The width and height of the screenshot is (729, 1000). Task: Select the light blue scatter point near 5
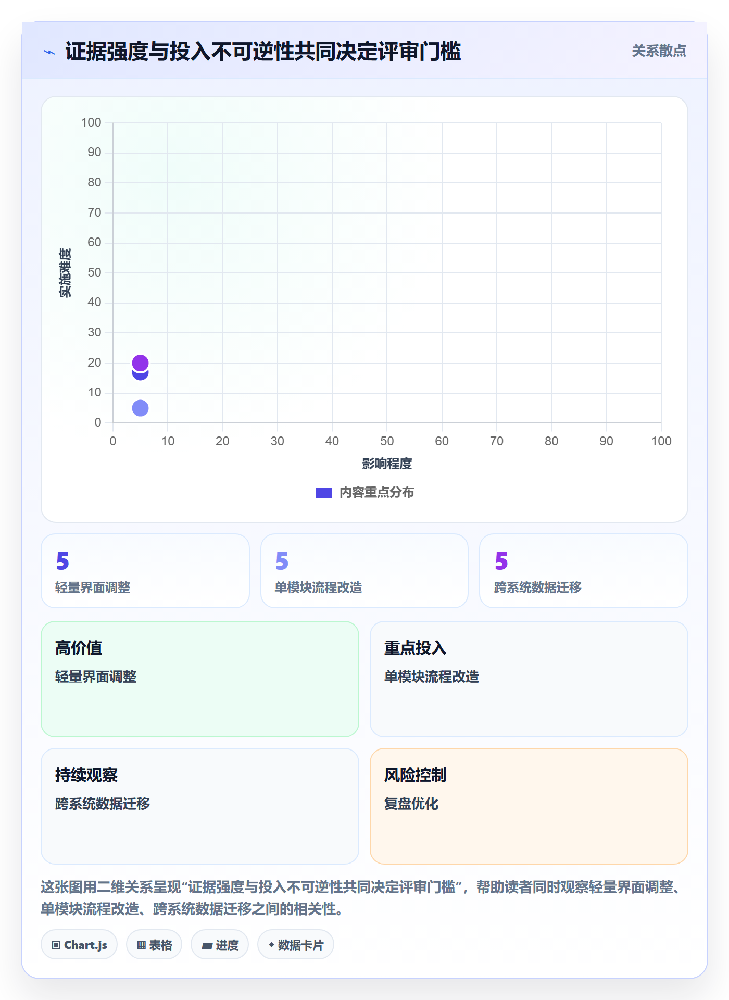(x=140, y=408)
